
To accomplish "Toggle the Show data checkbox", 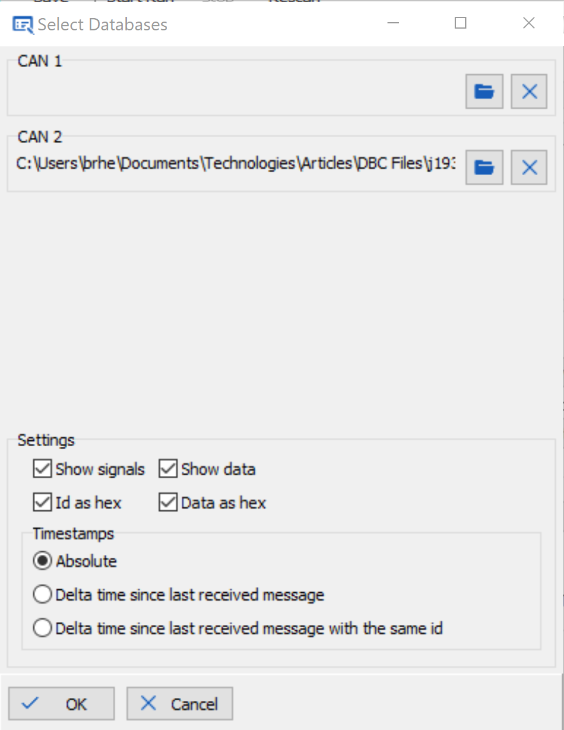I will (168, 469).
